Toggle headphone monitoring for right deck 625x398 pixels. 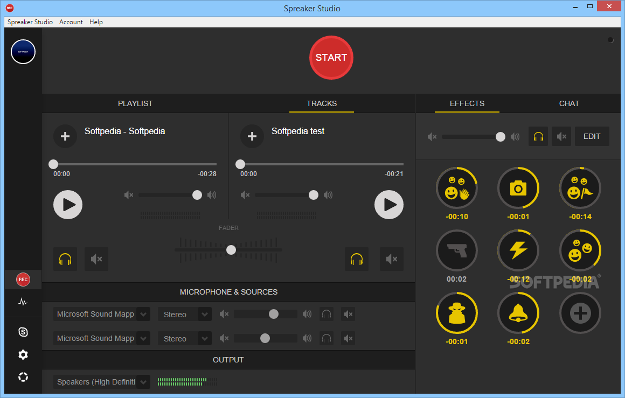356,259
